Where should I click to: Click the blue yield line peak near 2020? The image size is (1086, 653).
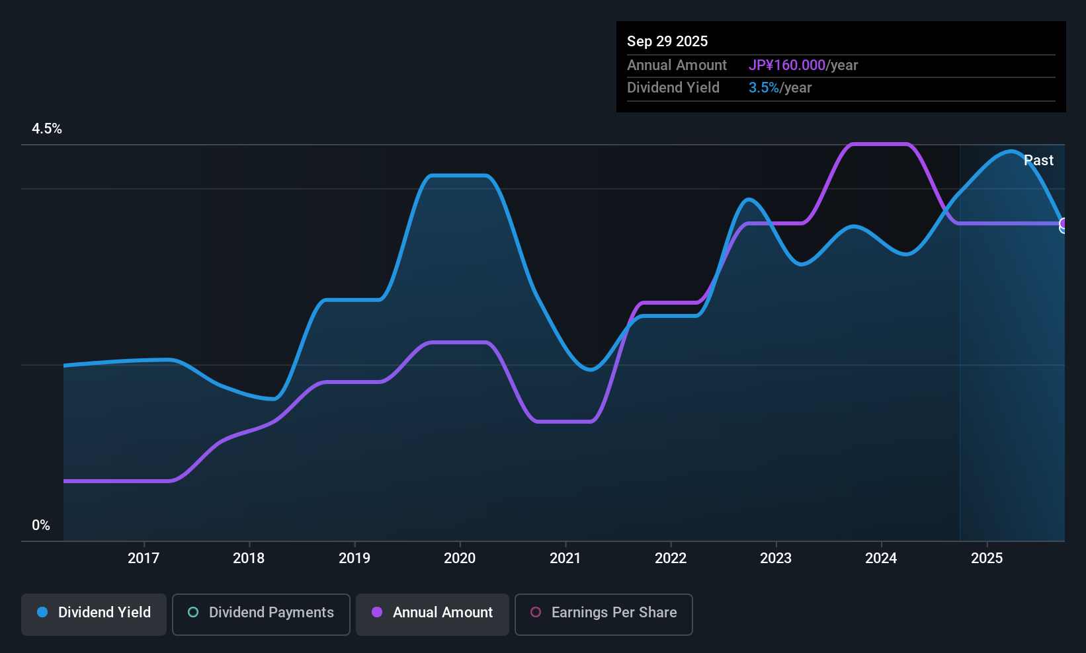(x=458, y=176)
